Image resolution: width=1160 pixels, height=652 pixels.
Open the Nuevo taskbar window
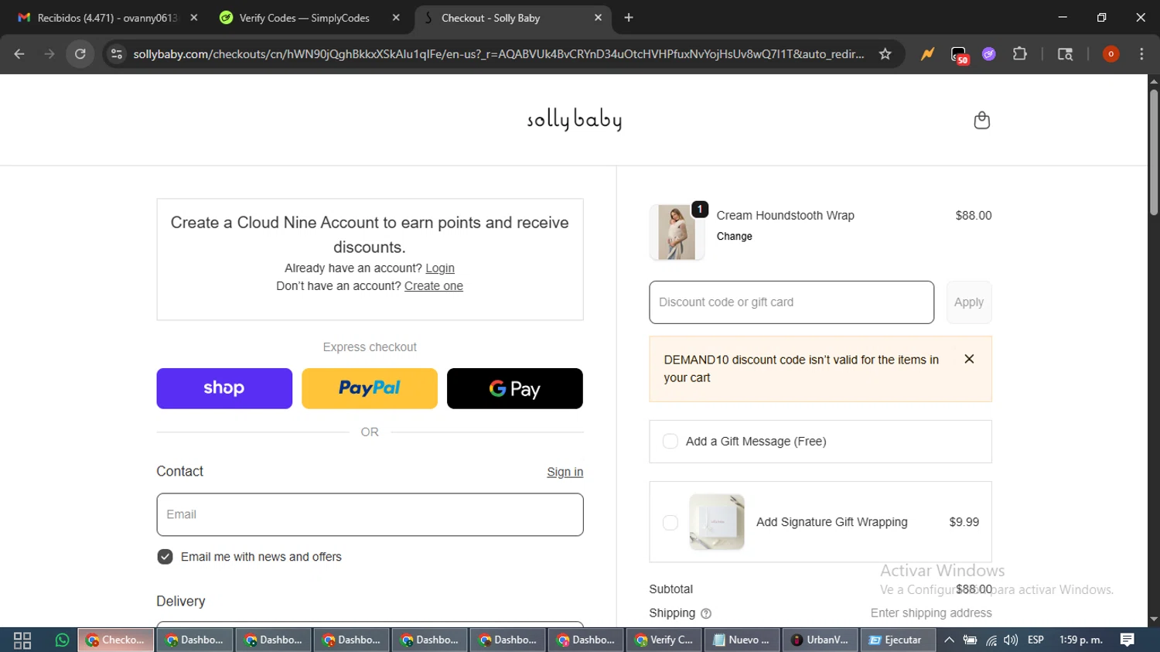click(742, 640)
